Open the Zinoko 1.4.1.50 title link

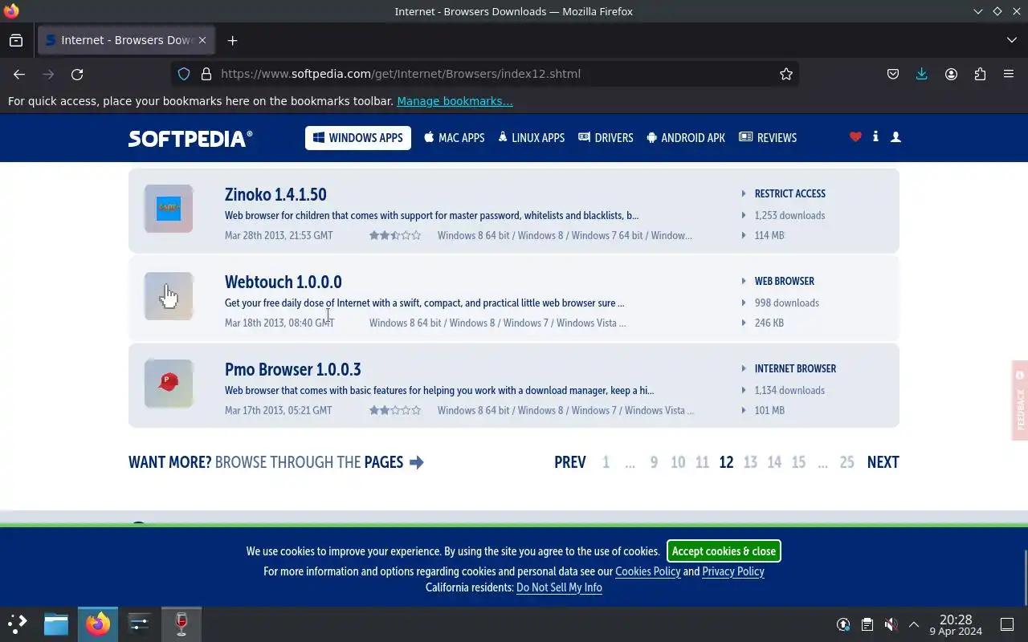(x=275, y=194)
